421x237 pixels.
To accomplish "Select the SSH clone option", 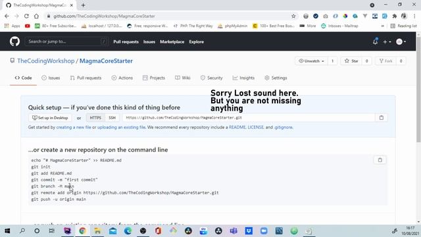I will (112, 118).
